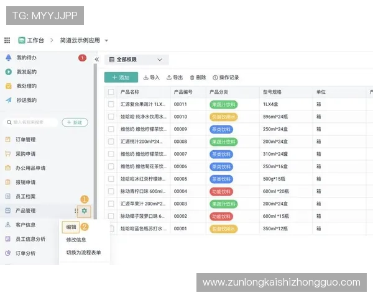Click the 产品名称 column header
This screenshot has width=373, height=298.
pyautogui.click(x=130, y=92)
